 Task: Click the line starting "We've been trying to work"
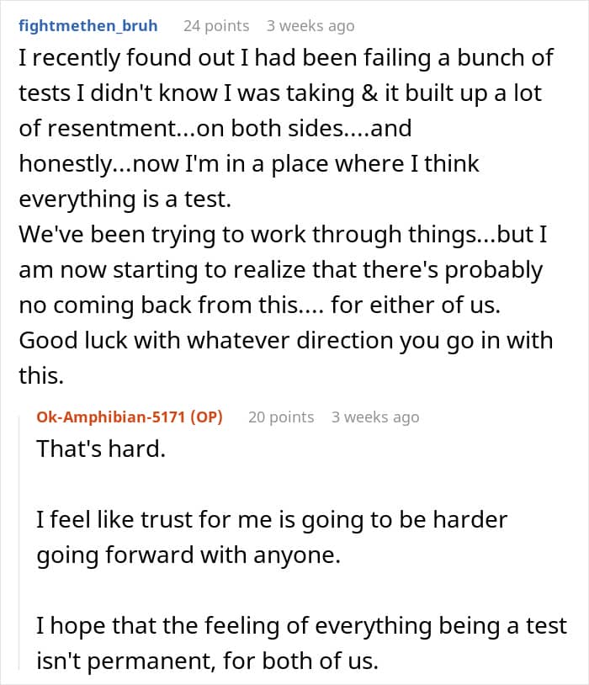coord(284,235)
